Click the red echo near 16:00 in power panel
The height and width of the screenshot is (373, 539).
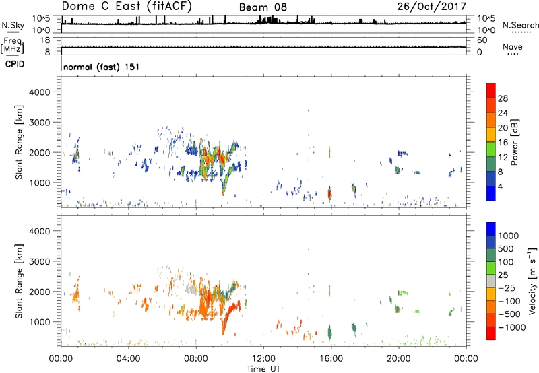pos(329,195)
